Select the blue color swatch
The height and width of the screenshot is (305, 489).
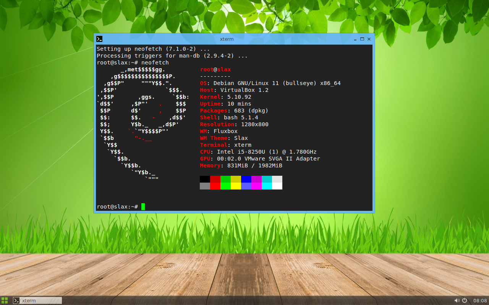point(246,179)
